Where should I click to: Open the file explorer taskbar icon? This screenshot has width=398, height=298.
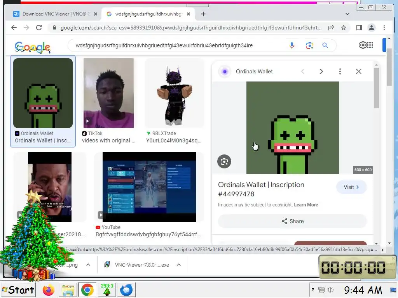click(68, 290)
